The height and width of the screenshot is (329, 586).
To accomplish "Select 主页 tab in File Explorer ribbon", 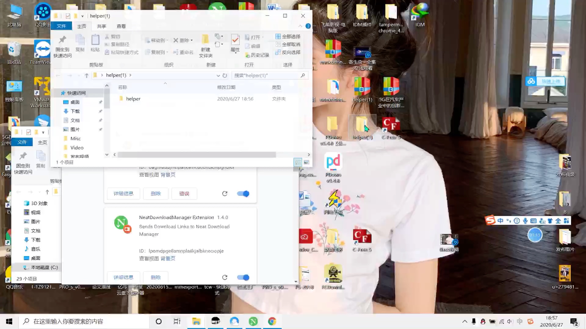I will 81,26.
